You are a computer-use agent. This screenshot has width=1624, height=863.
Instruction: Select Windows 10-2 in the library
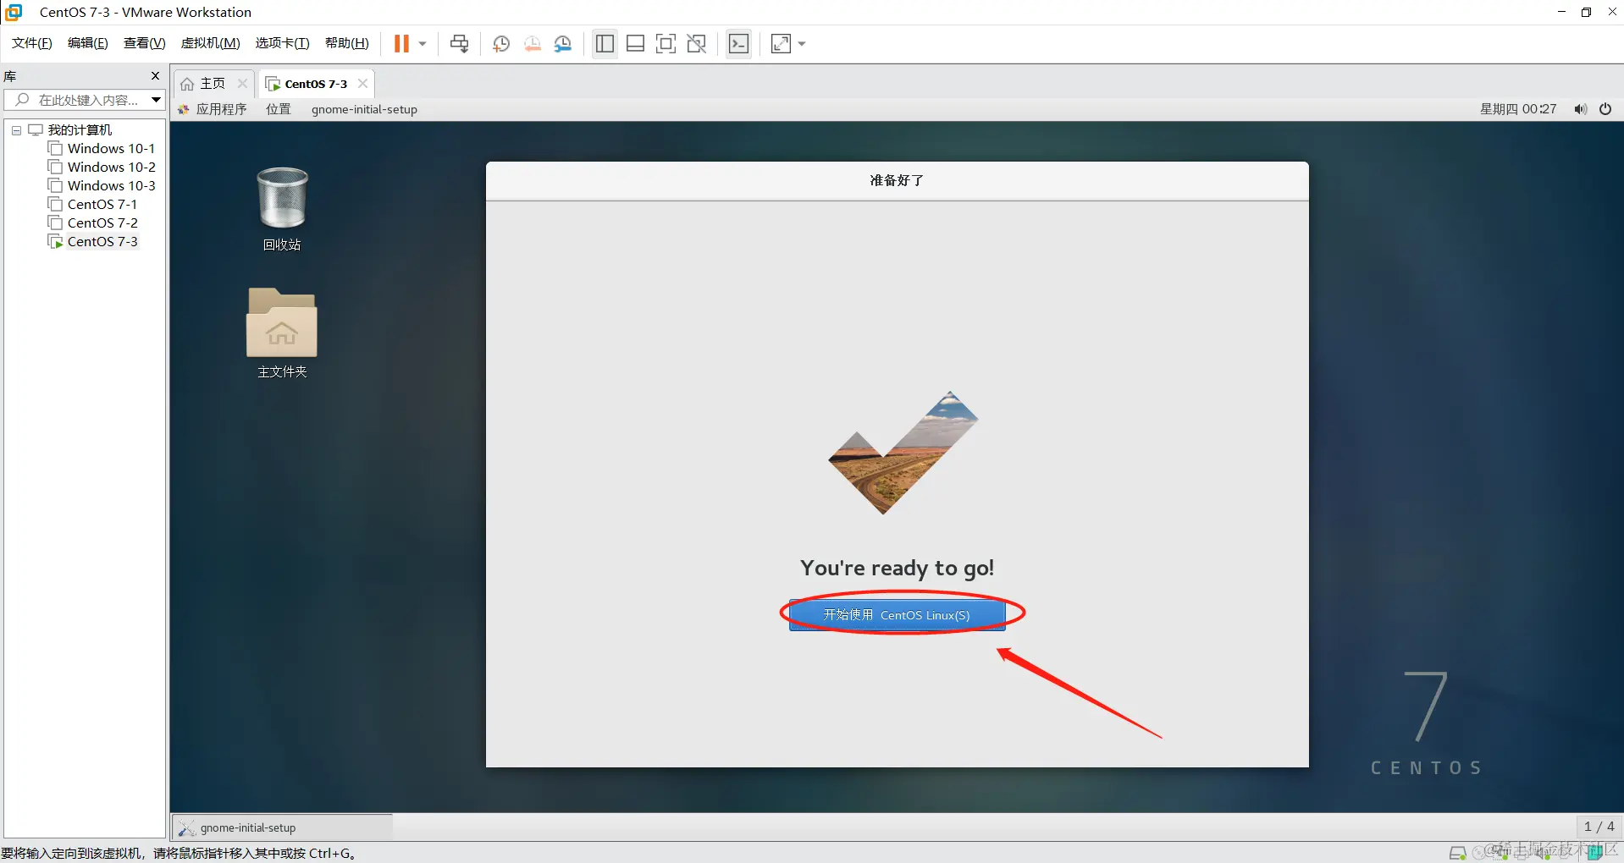click(111, 168)
